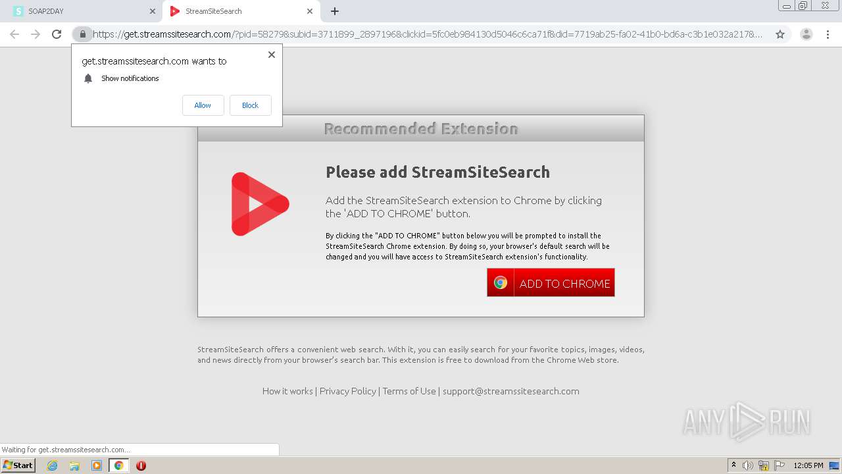
Task: Select Chrome in the taskbar
Action: point(119,465)
